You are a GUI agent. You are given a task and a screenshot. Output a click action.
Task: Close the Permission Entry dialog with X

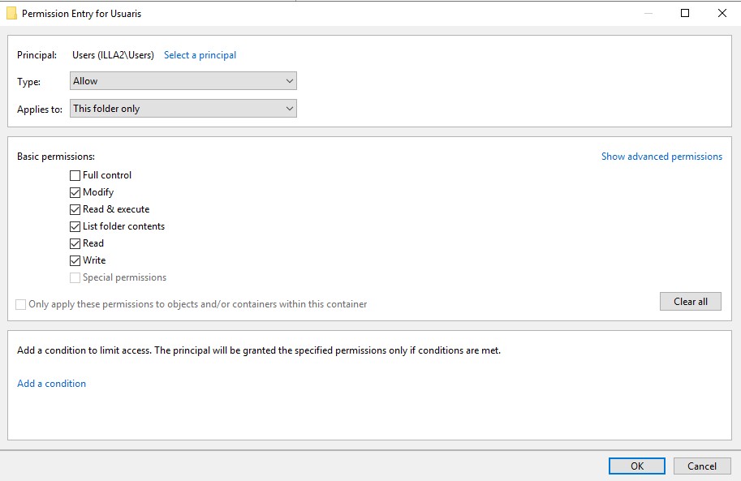[722, 13]
